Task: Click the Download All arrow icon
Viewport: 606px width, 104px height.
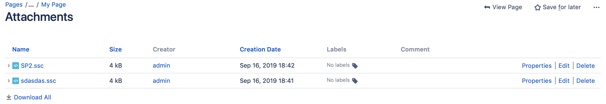Action: pyautogui.click(x=9, y=97)
